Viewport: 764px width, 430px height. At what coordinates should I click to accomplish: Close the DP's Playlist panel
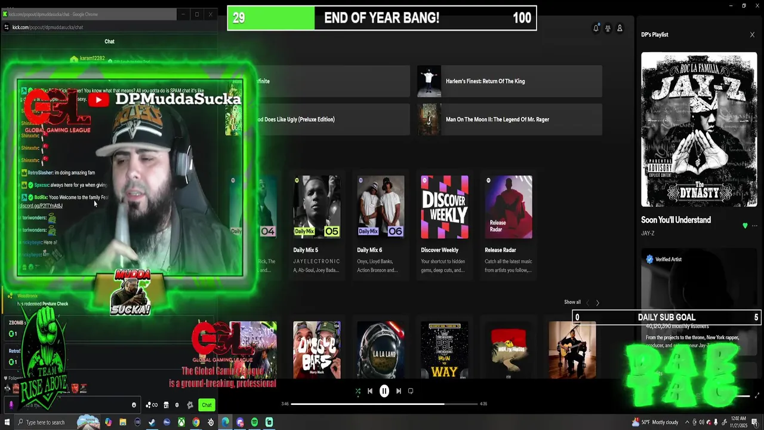click(x=752, y=35)
